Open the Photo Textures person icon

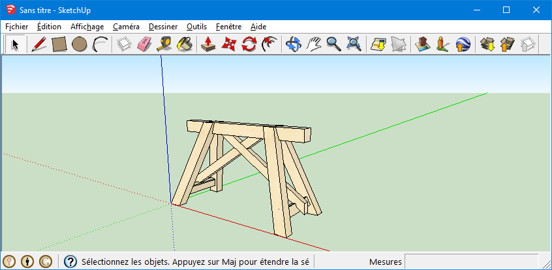pyautogui.click(x=442, y=44)
